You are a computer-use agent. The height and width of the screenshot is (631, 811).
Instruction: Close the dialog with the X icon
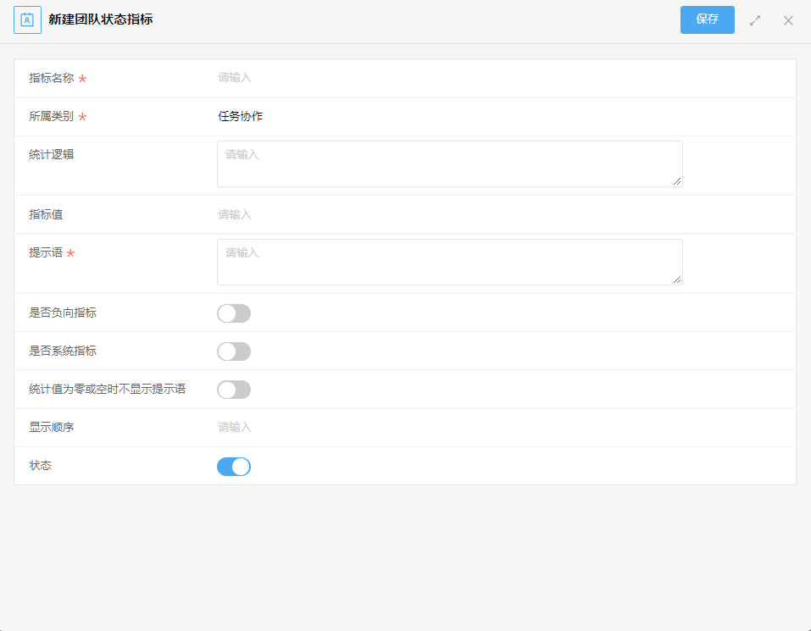(788, 20)
